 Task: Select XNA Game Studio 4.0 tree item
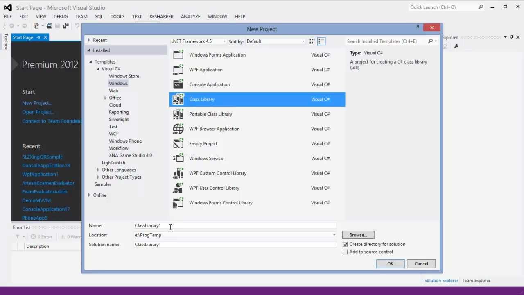[130, 155]
